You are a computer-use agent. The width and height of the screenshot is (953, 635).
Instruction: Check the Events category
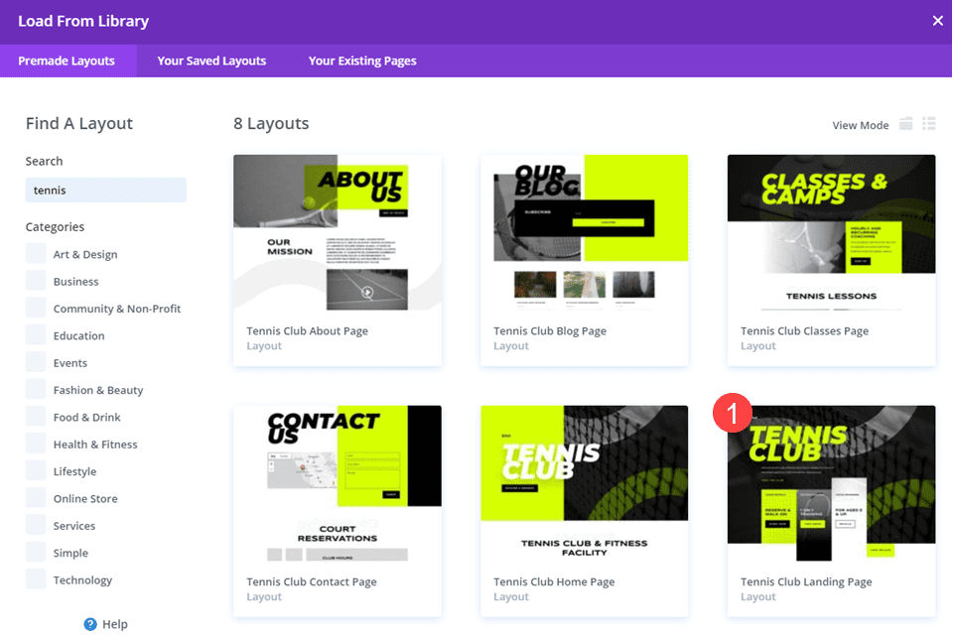(x=37, y=362)
